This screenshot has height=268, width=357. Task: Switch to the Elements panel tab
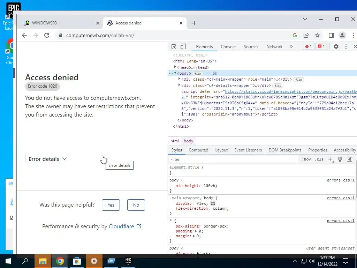click(204, 47)
